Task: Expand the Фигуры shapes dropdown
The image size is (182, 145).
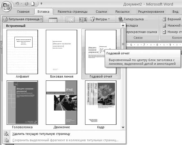Action: 100,19
